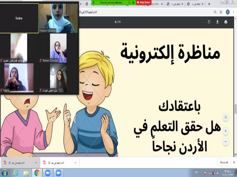The image size is (237, 177).
Task: Launch Zoom from the taskbar
Action: point(48,173)
